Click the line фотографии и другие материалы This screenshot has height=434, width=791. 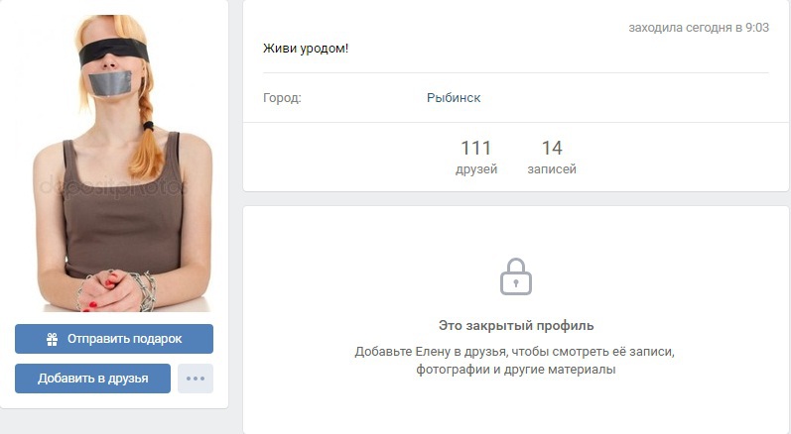[515, 370]
